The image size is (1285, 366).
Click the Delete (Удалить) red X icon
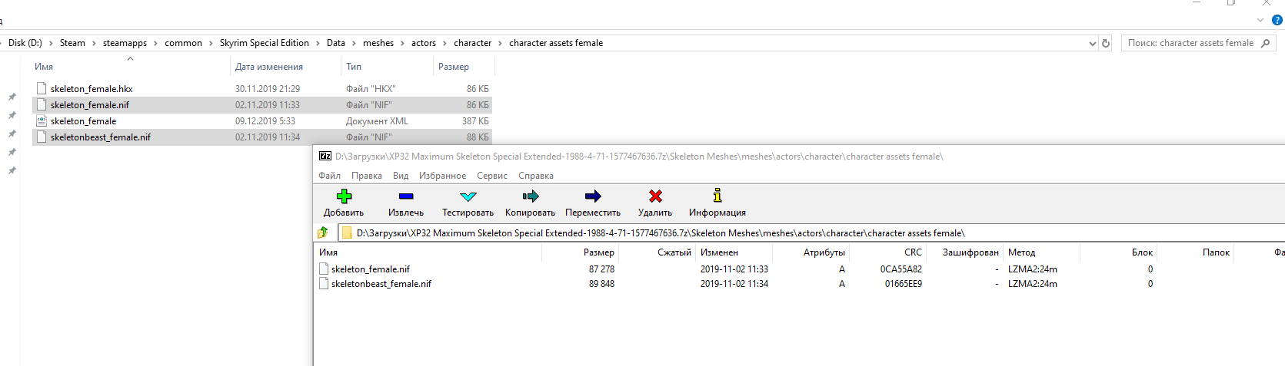655,196
